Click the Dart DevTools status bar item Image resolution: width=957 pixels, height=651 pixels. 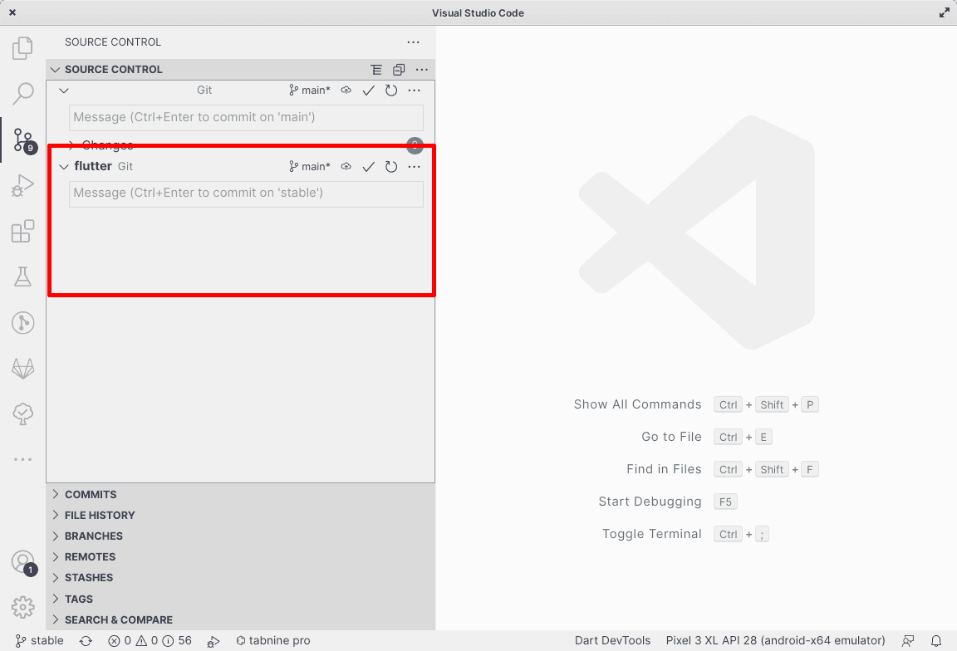pos(612,640)
